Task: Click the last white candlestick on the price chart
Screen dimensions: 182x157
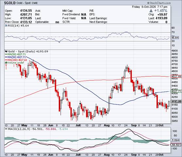Action: tap(169, 104)
